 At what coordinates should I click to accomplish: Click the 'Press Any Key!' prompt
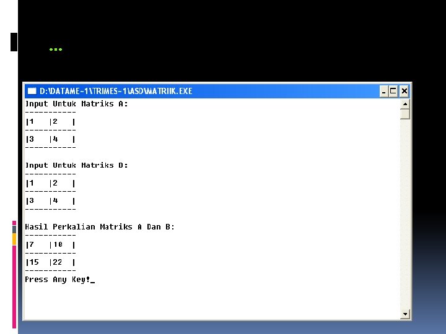(57, 280)
